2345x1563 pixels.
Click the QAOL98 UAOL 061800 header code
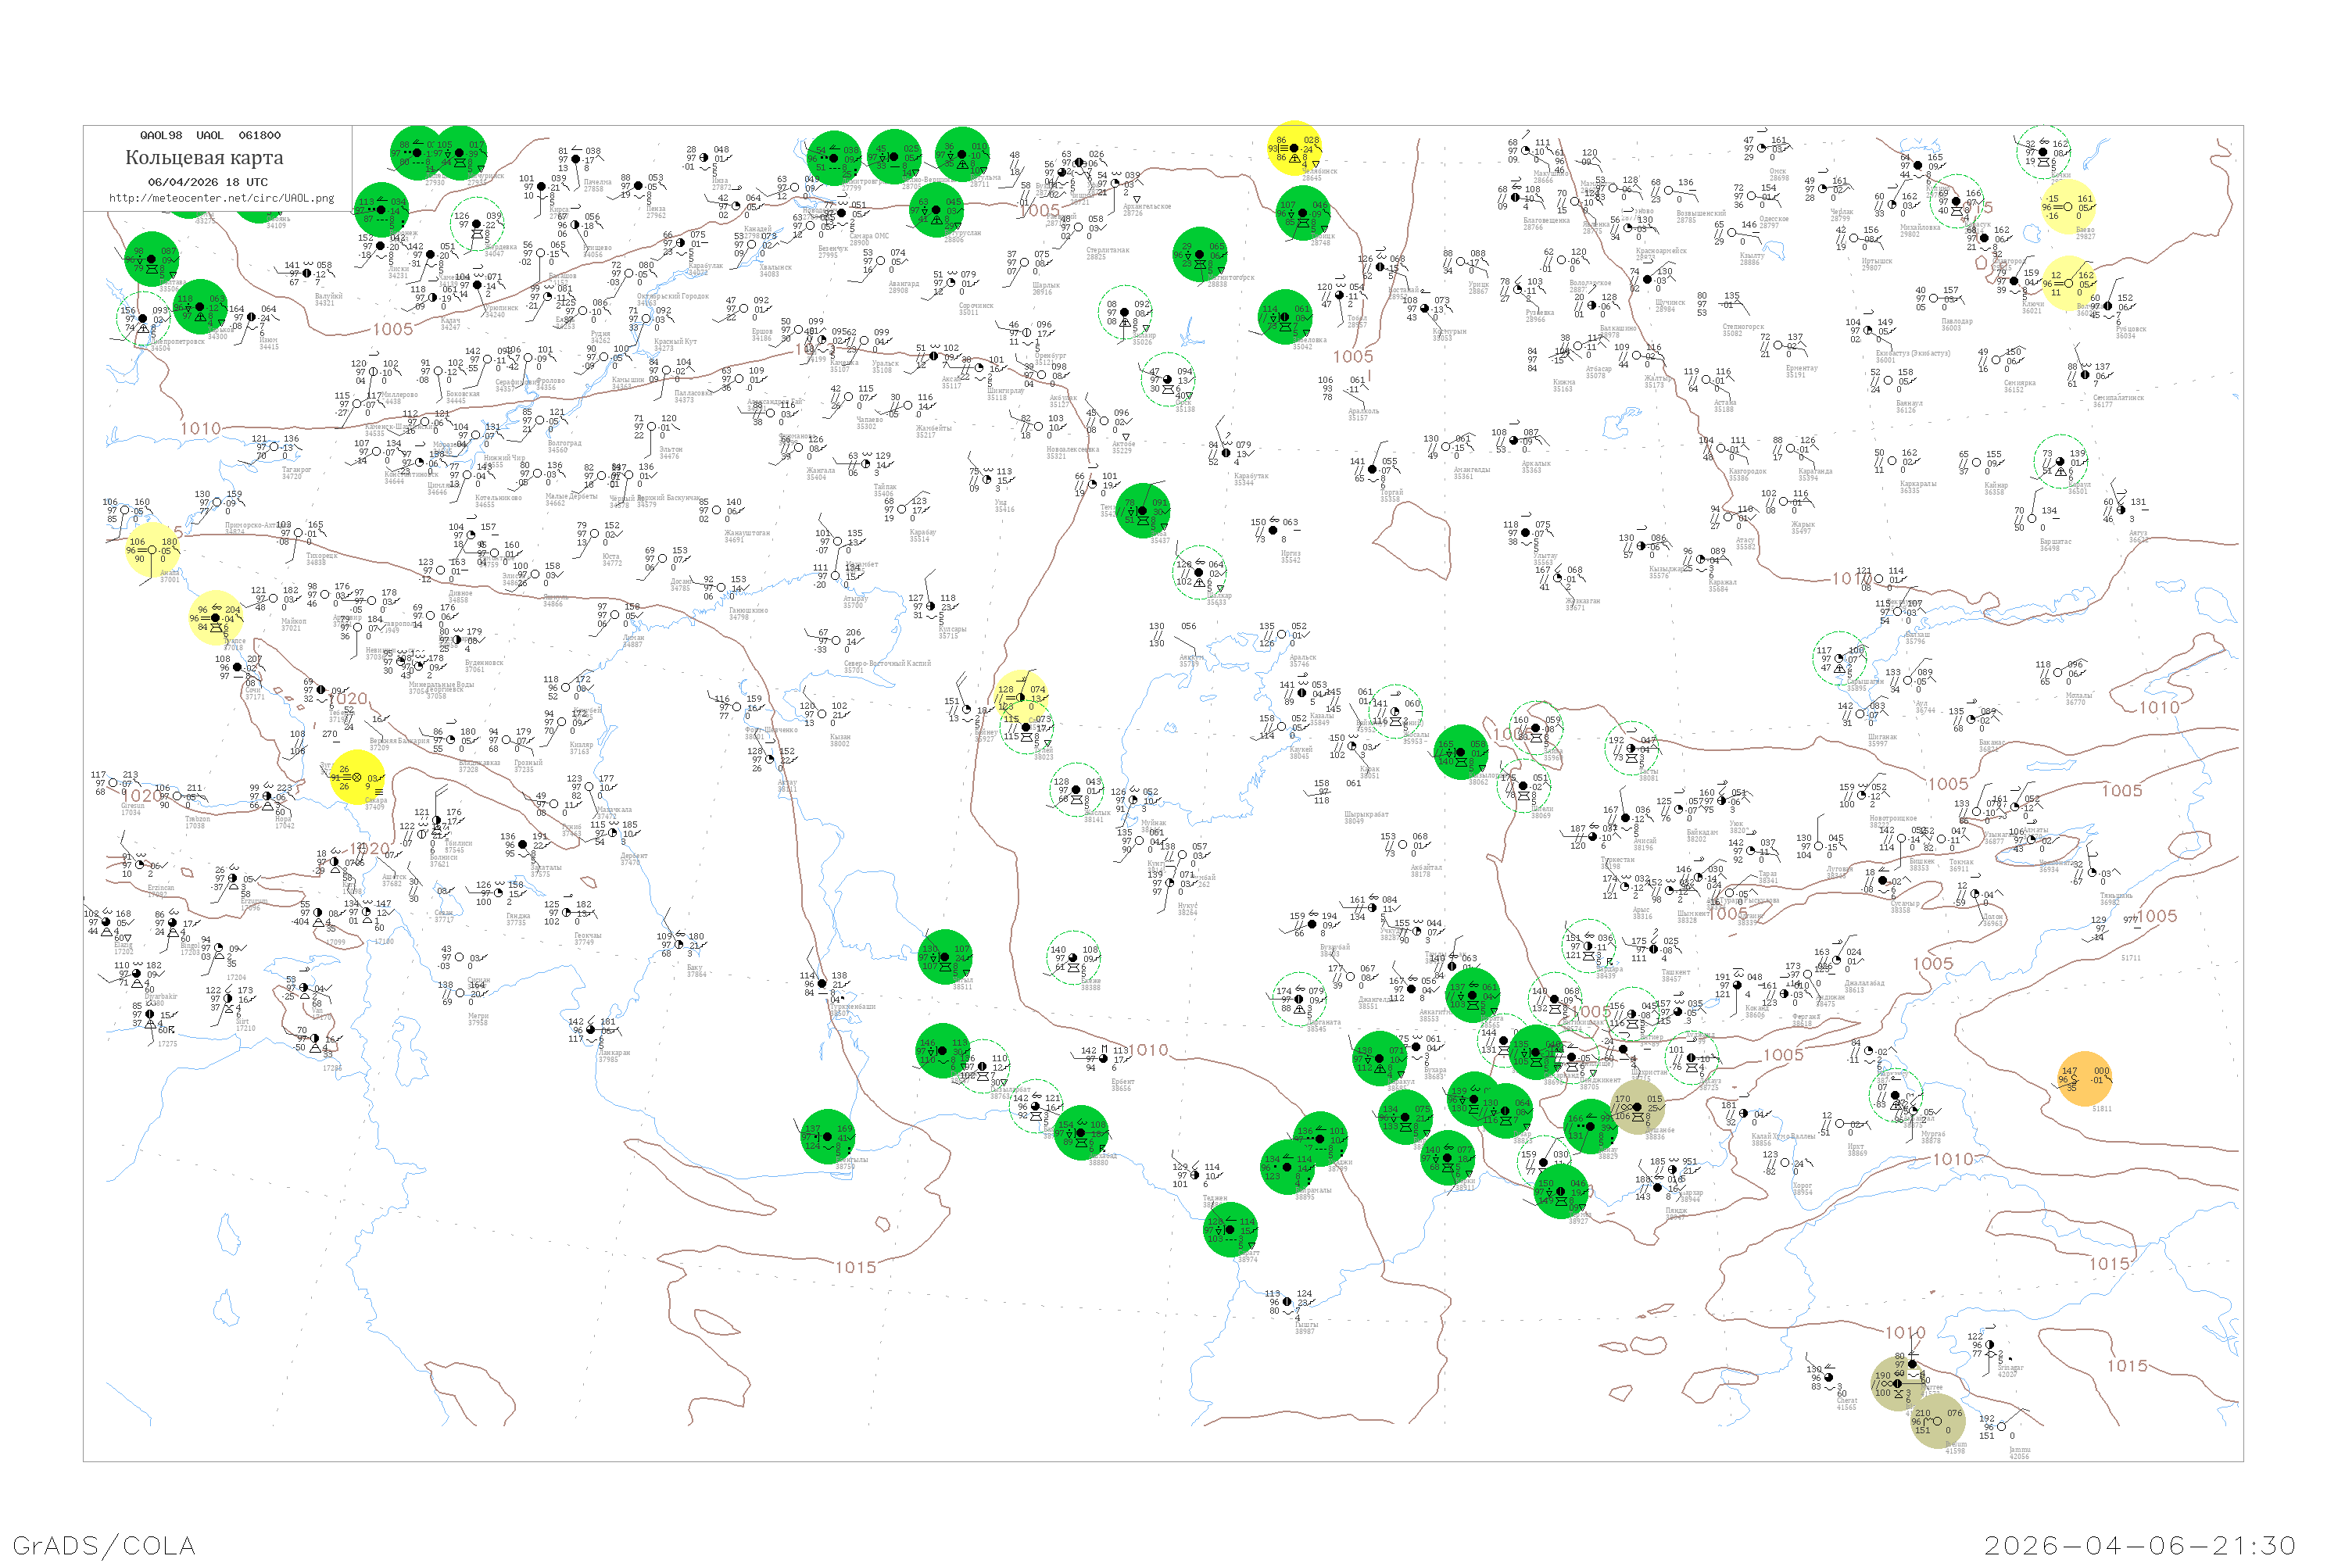pos(209,134)
